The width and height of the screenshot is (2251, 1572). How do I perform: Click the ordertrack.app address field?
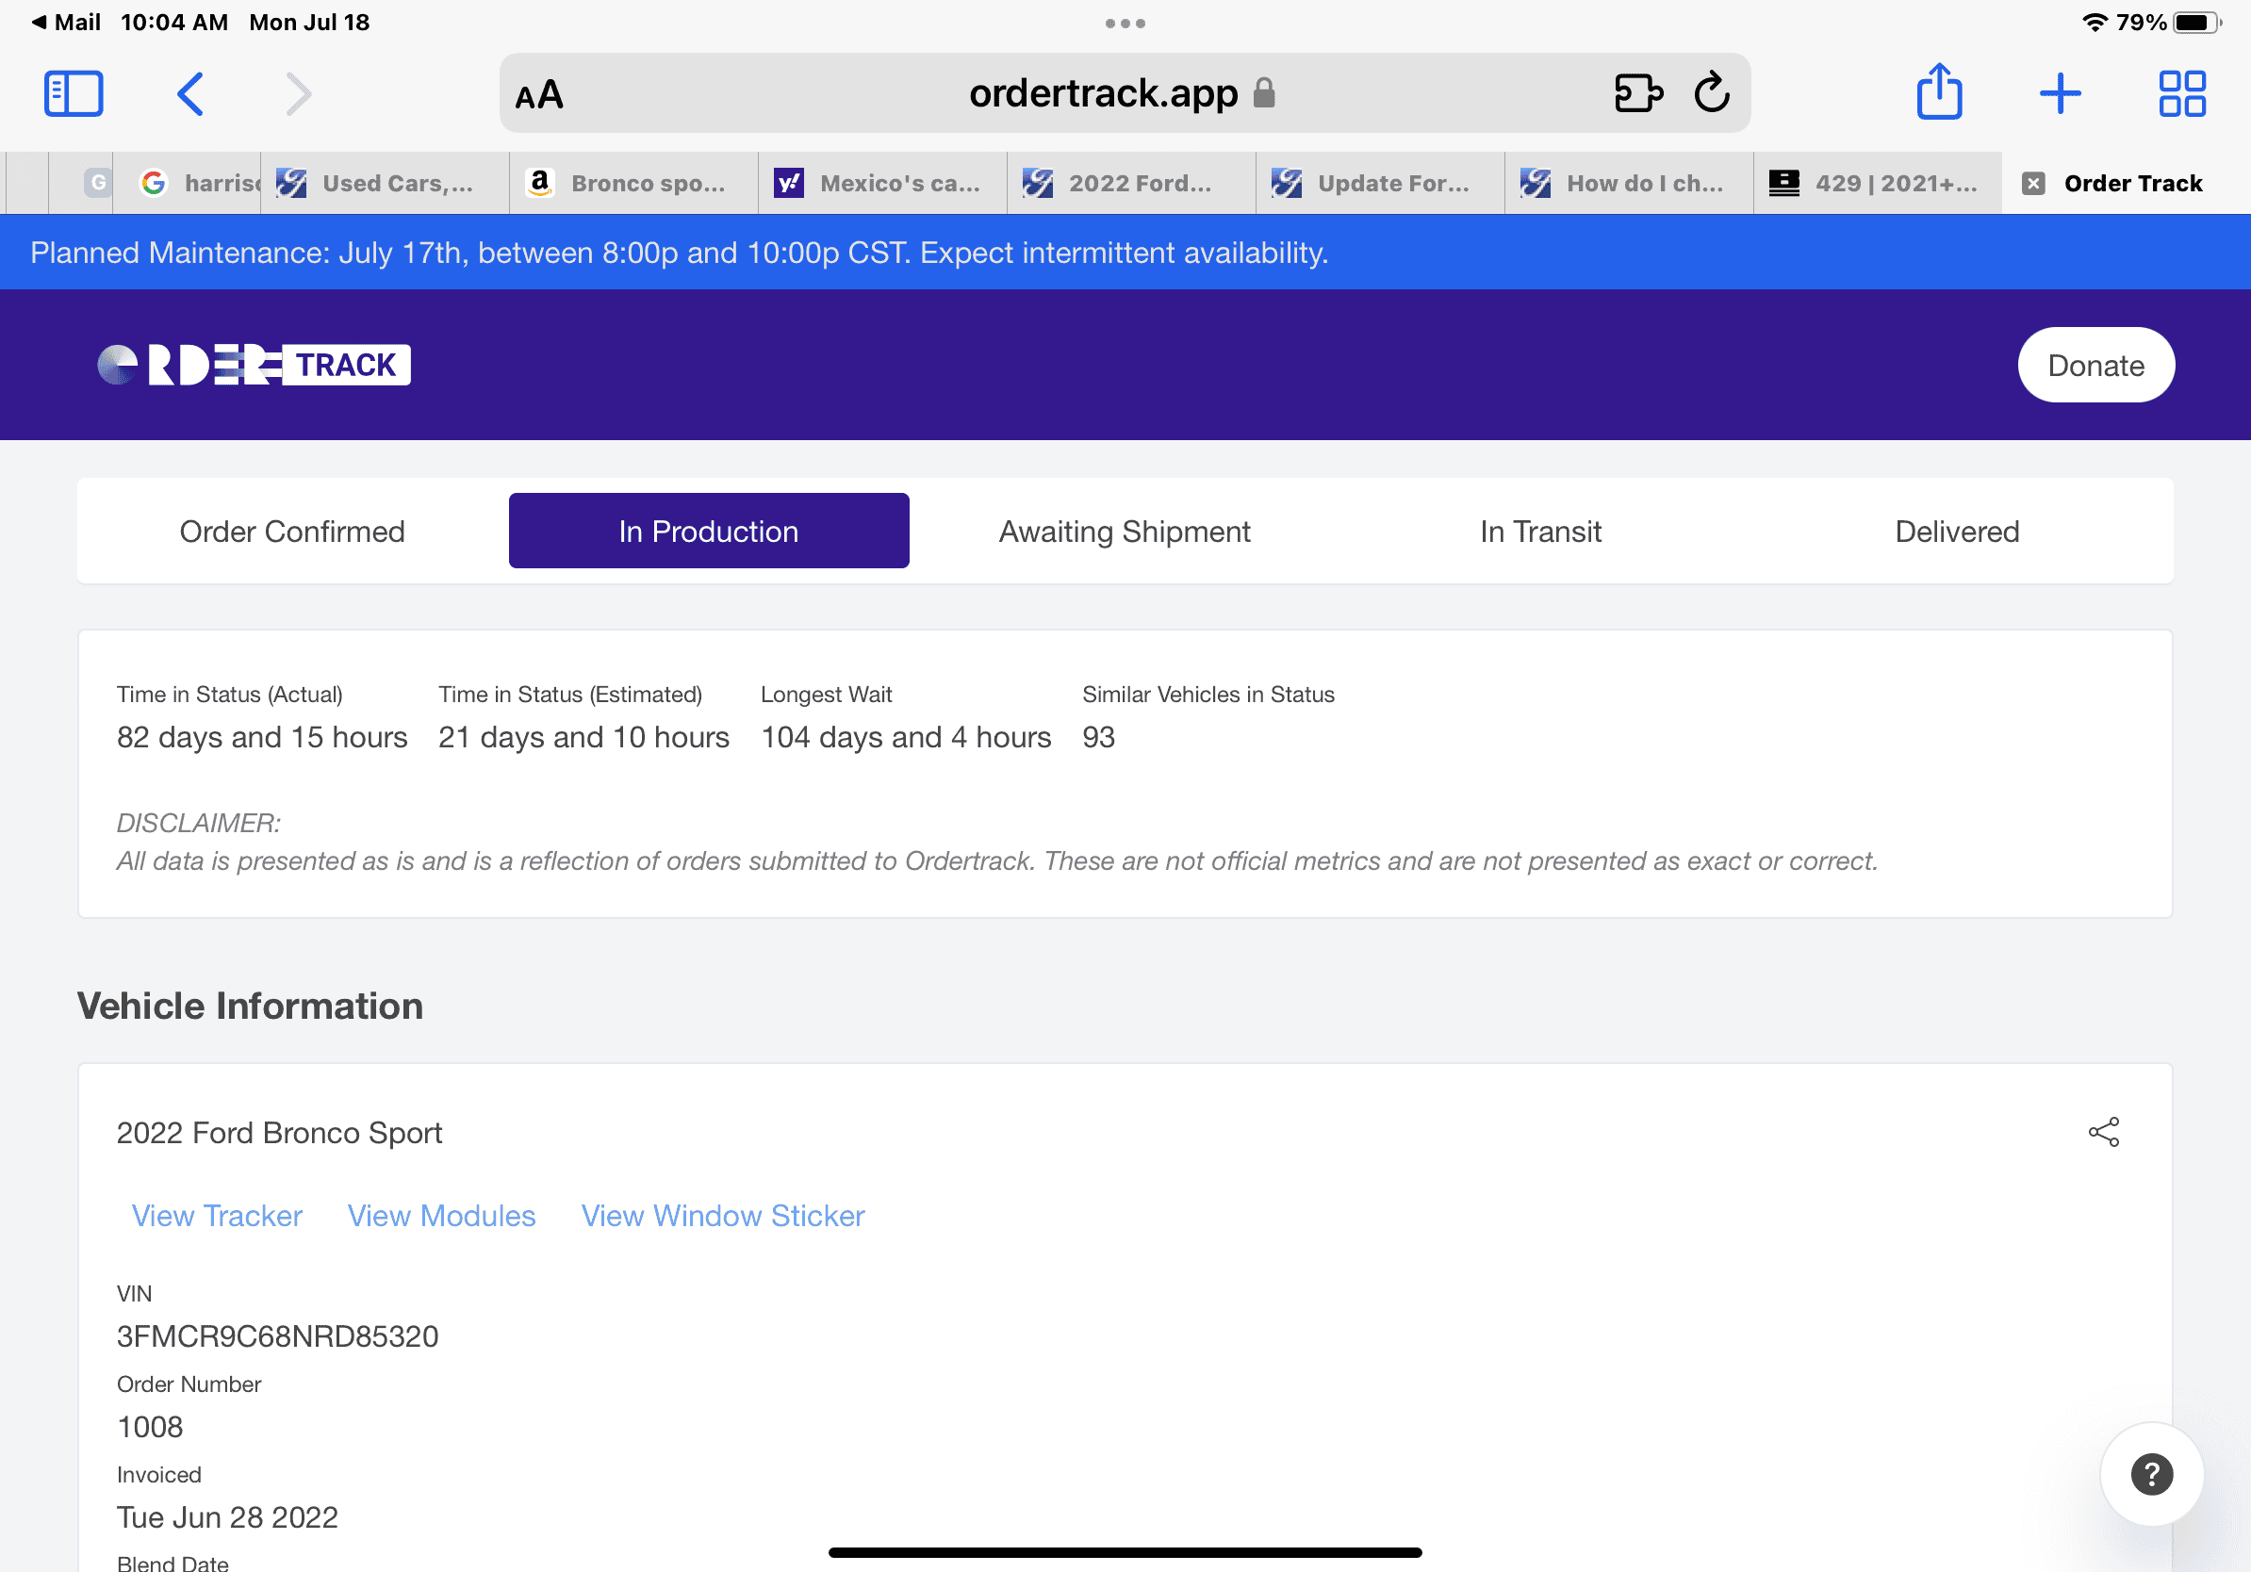pos(1102,94)
